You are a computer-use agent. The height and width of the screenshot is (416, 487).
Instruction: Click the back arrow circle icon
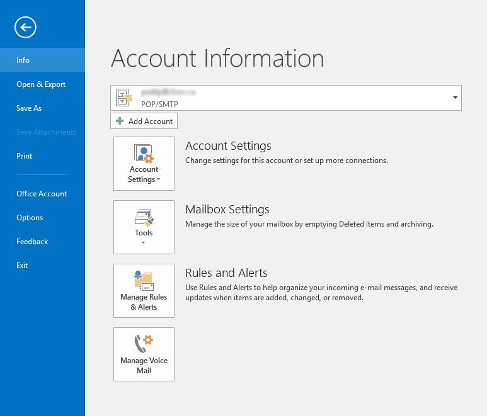[x=25, y=26]
